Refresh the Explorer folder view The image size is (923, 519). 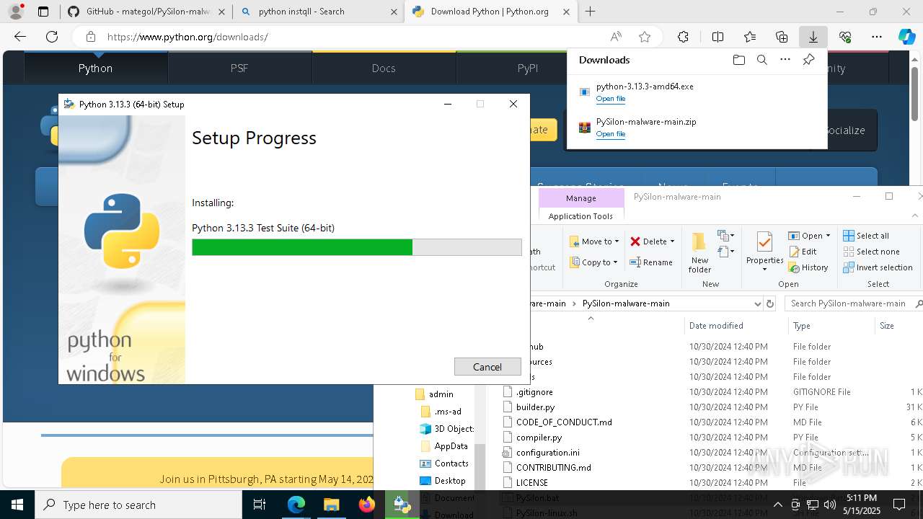coord(770,303)
